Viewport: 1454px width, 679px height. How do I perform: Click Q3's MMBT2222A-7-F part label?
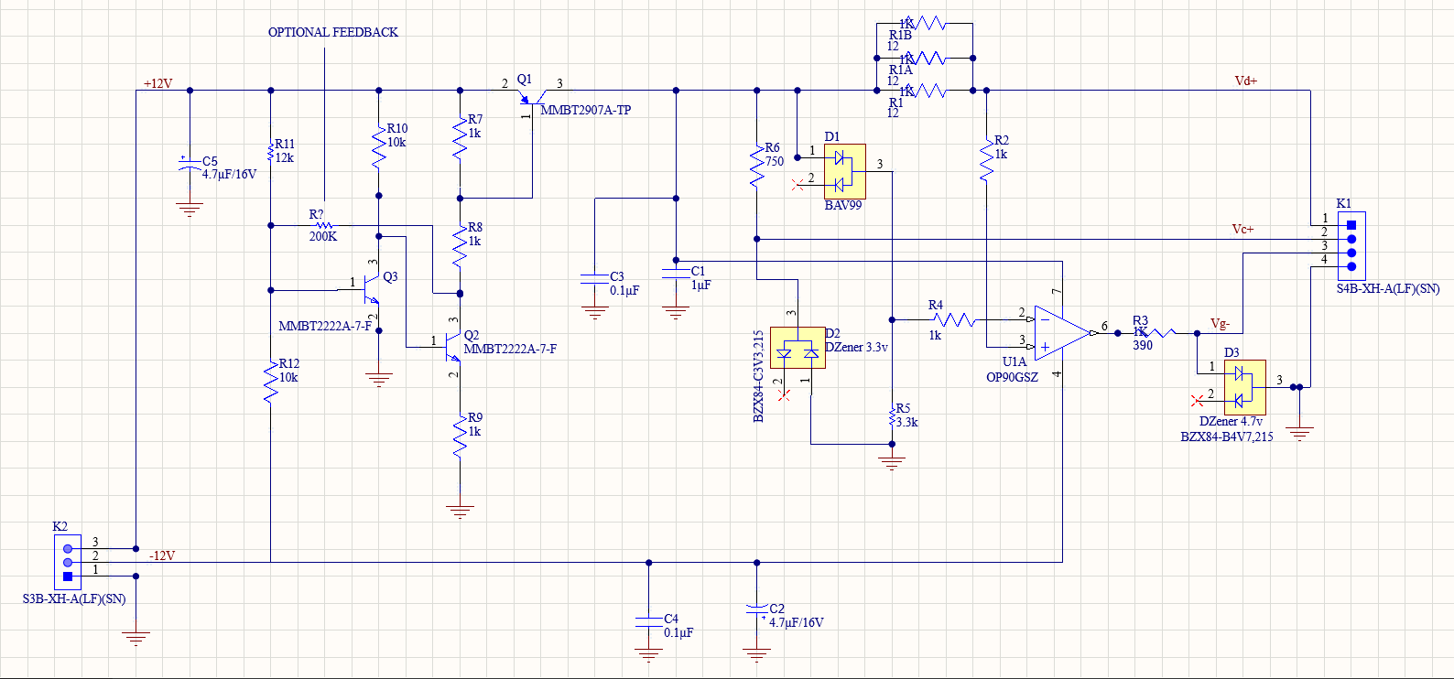[325, 326]
